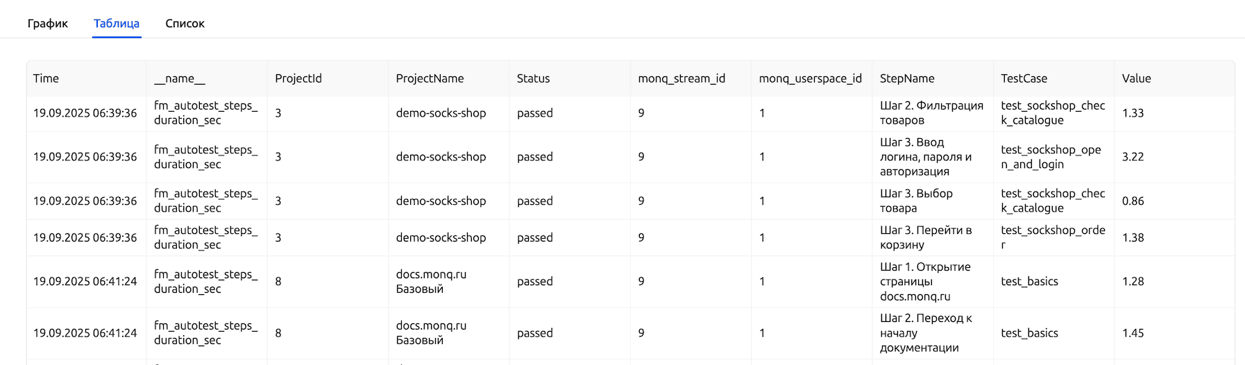Click the test_sockshop_open_and_login cell

point(1051,157)
